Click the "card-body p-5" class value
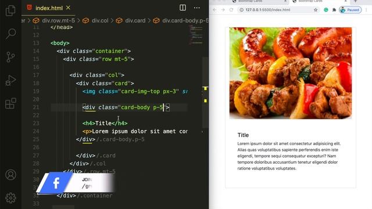 tap(142, 107)
